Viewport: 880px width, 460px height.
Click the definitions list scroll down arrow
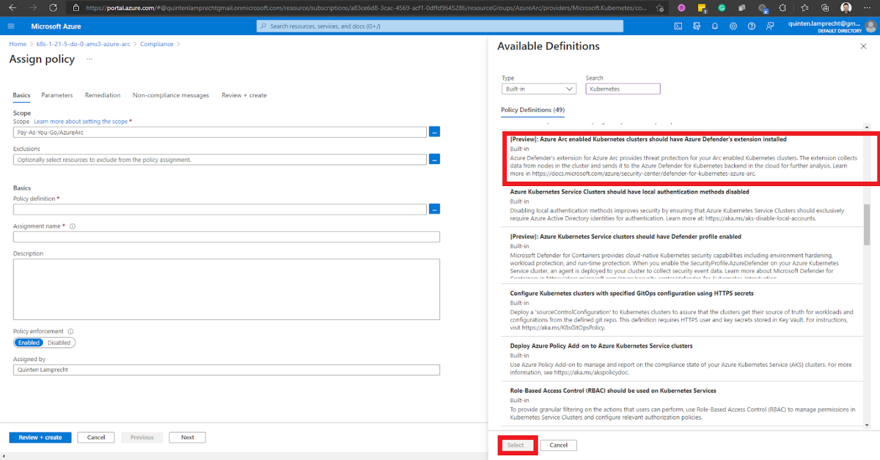tap(867, 424)
